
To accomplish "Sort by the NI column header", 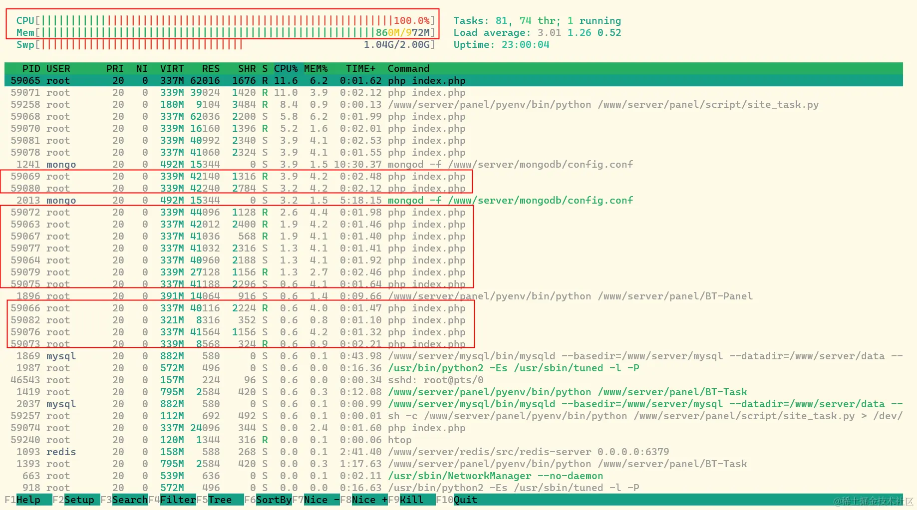I will tap(142, 68).
